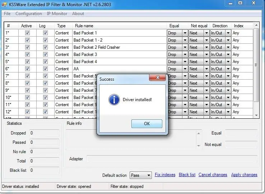Image resolution: width=265 pixels, height=194 pixels.
Task: Toggle Log checkbox for rule 1
Action: (45, 33)
